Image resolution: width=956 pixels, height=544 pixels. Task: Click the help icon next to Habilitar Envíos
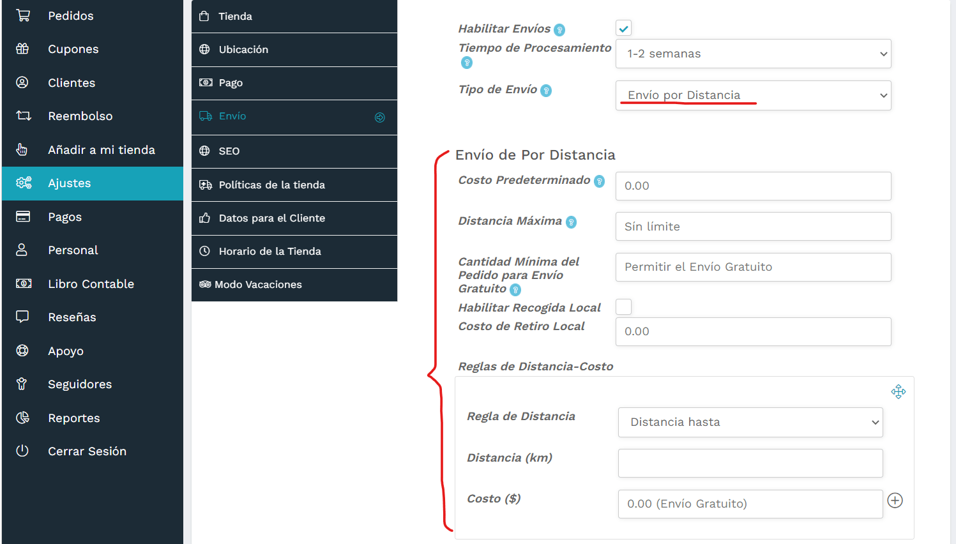tap(559, 30)
